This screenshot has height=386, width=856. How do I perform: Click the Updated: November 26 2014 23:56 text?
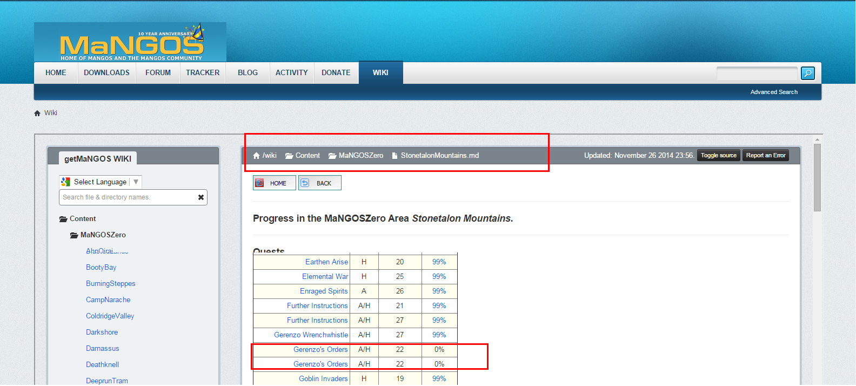pyautogui.click(x=639, y=156)
